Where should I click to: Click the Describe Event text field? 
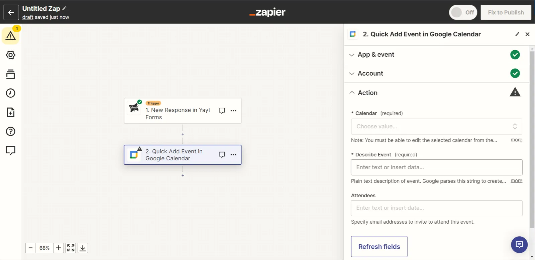436,167
